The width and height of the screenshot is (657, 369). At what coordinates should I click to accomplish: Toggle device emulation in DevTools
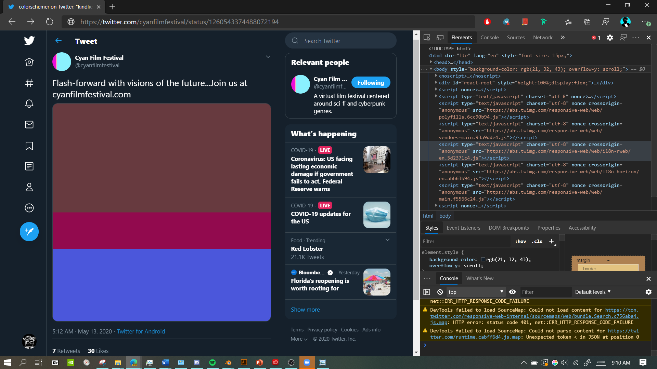pyautogui.click(x=440, y=38)
